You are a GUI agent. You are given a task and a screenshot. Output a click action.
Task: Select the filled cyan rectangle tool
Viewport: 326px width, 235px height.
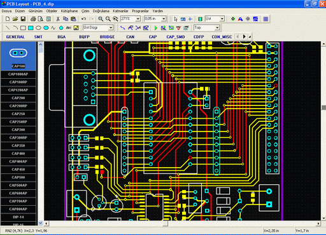tap(31, 28)
